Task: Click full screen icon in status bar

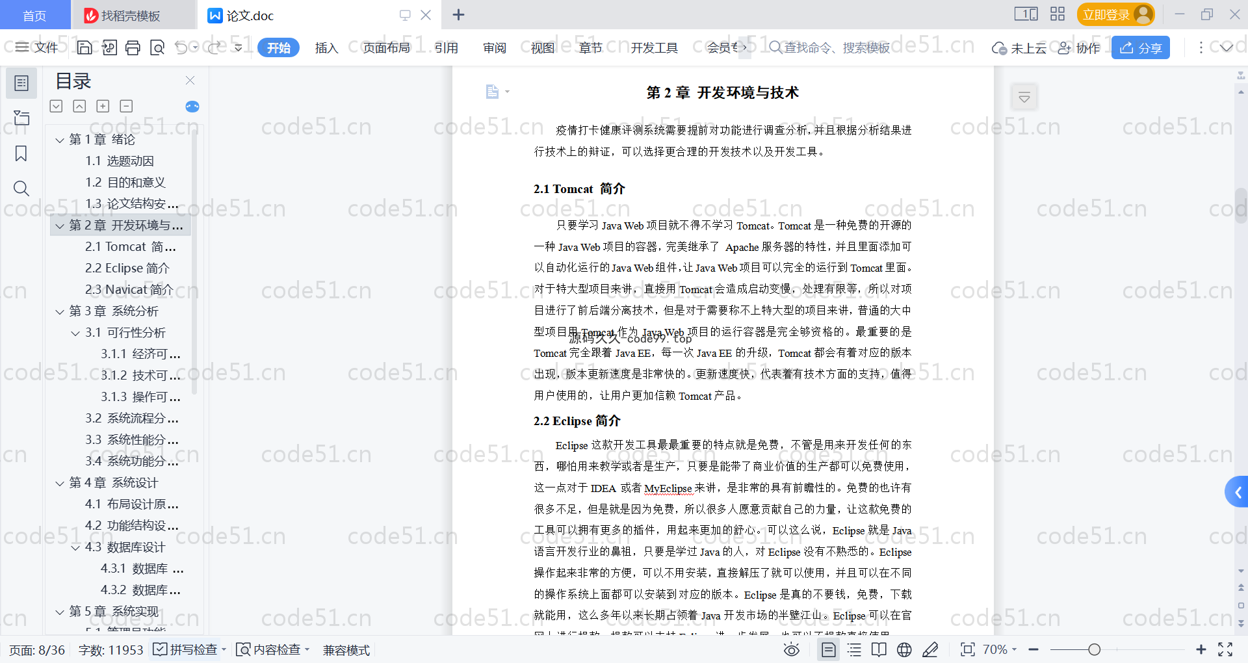Action: [1225, 649]
